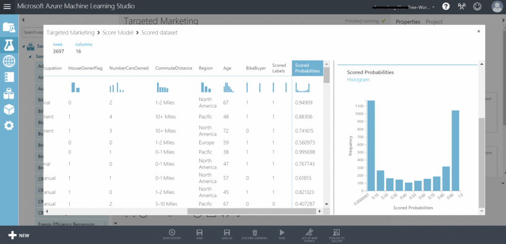
Task: Click table scroll down arrow
Action: (x=326, y=204)
